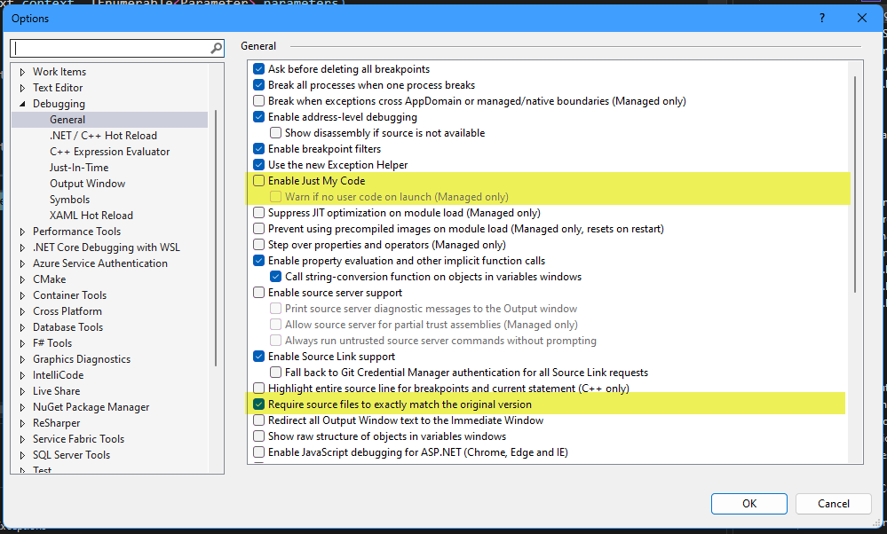Disable Break all processes when one process breaks
Image resolution: width=887 pixels, height=534 pixels.
point(259,84)
